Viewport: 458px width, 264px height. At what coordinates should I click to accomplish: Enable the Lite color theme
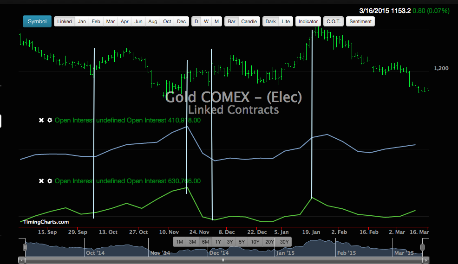click(286, 21)
